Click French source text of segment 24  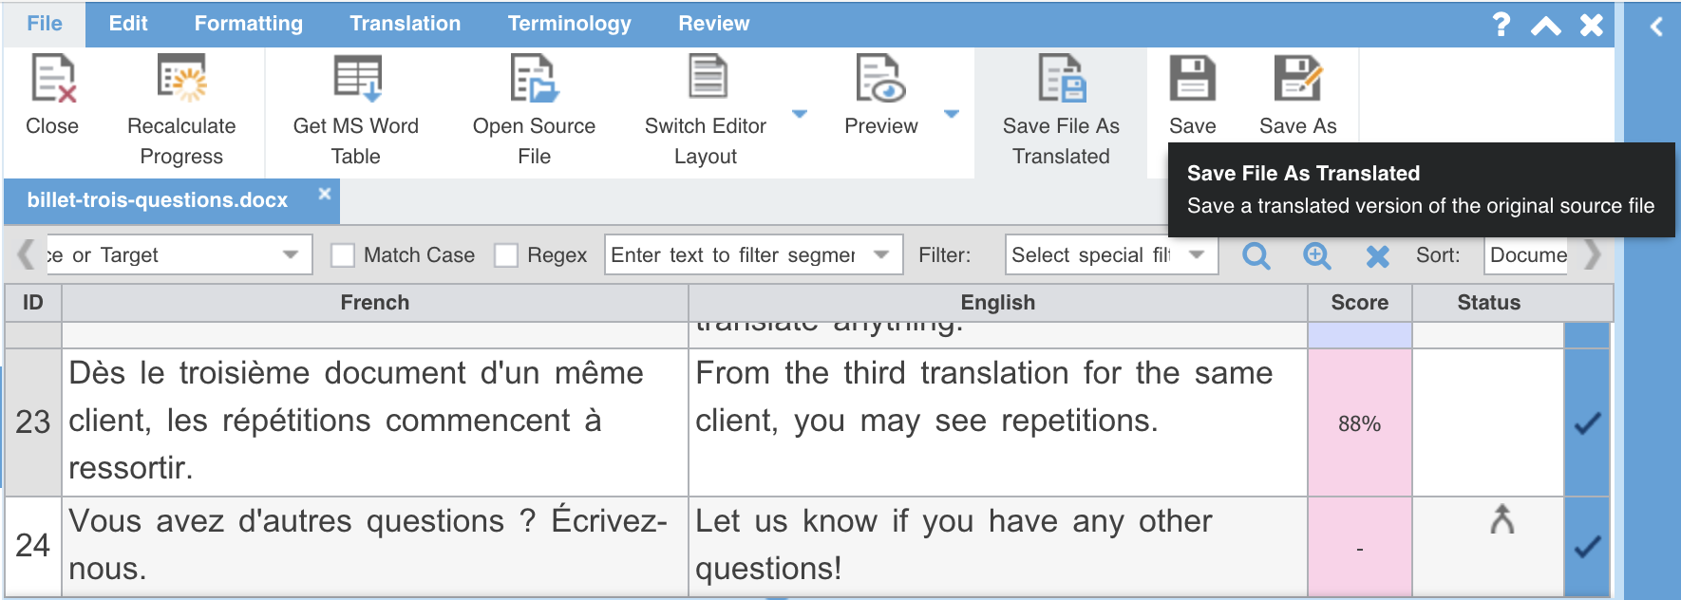[368, 545]
